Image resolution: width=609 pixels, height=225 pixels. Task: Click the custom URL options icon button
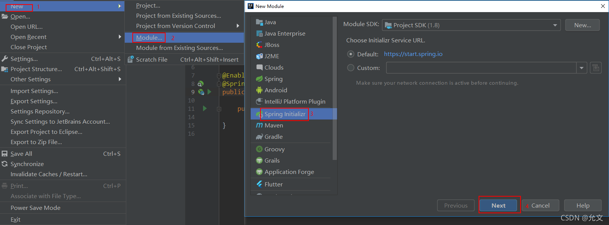pyautogui.click(x=596, y=68)
